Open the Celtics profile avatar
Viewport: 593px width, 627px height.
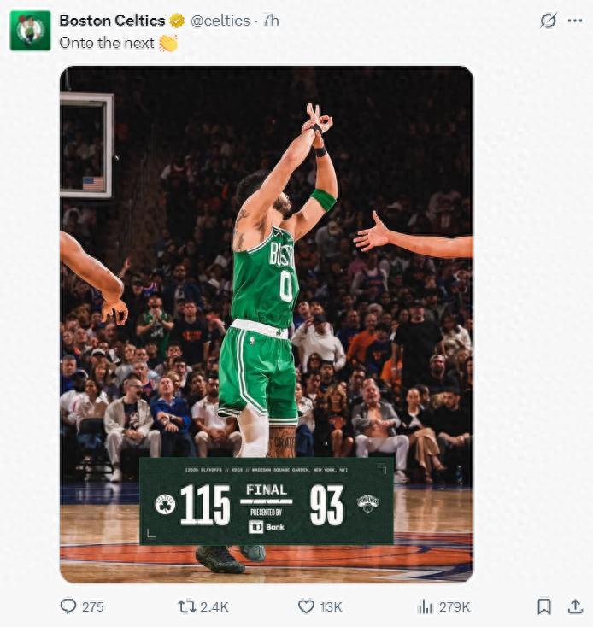[x=30, y=31]
